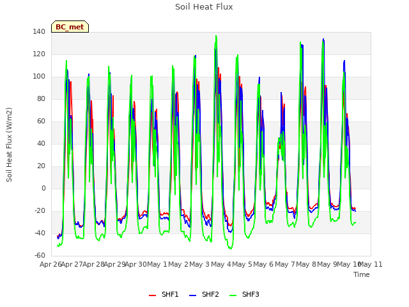The width and height of the screenshot is (409, 307).
Task: Click the May 5 x-axis date label
Action: pos(242,264)
